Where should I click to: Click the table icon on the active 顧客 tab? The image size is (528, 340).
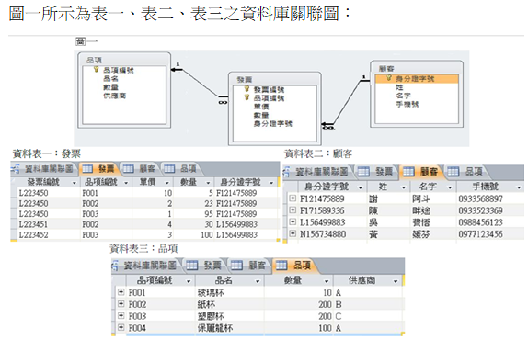click(x=408, y=172)
